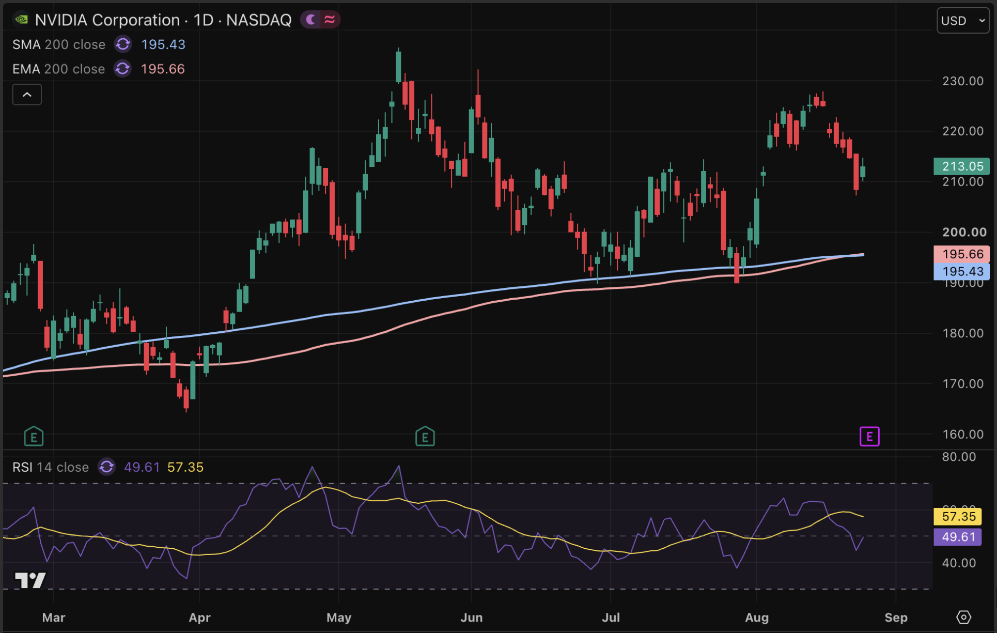Open the purple upcoming earnings marker
Screen dimensions: 997x633
coord(869,437)
